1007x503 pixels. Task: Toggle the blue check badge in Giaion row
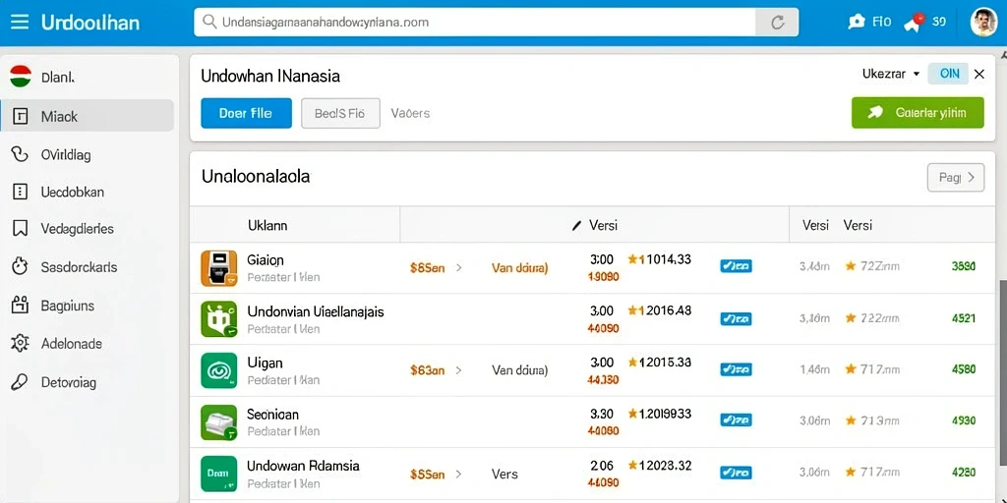736,266
